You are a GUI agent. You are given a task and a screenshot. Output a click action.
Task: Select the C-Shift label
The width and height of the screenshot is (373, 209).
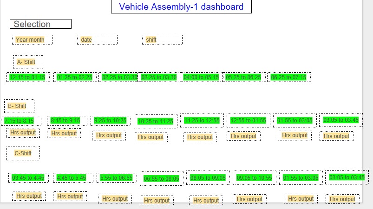click(x=23, y=153)
